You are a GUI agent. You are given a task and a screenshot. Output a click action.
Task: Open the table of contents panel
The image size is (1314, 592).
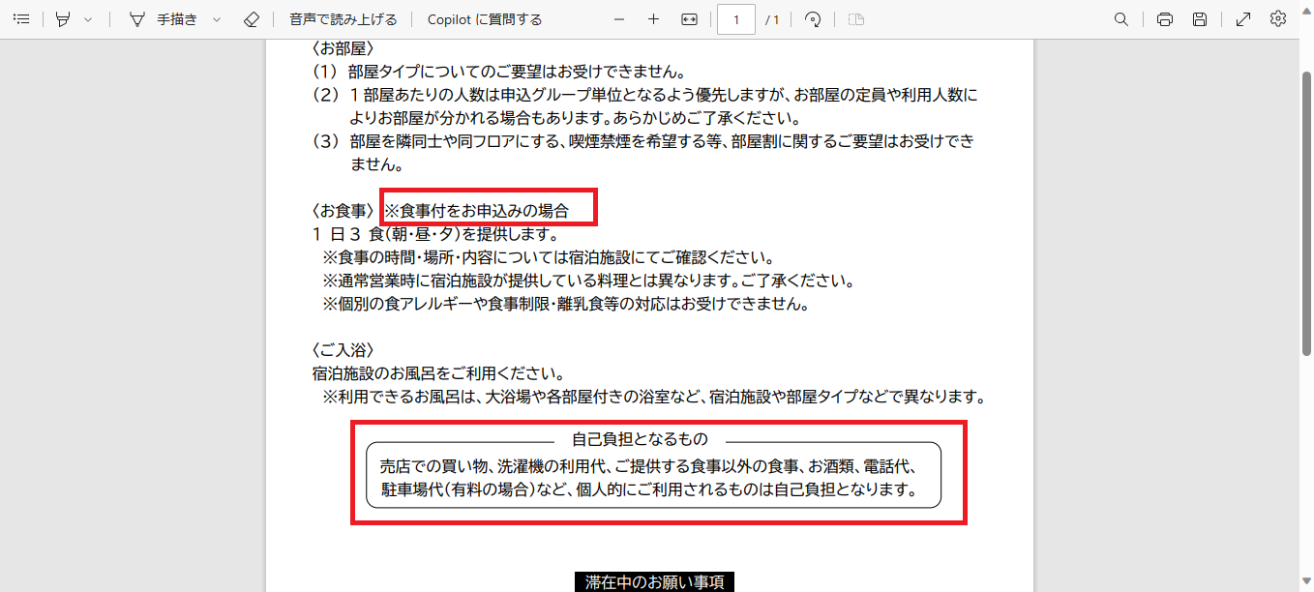21,19
